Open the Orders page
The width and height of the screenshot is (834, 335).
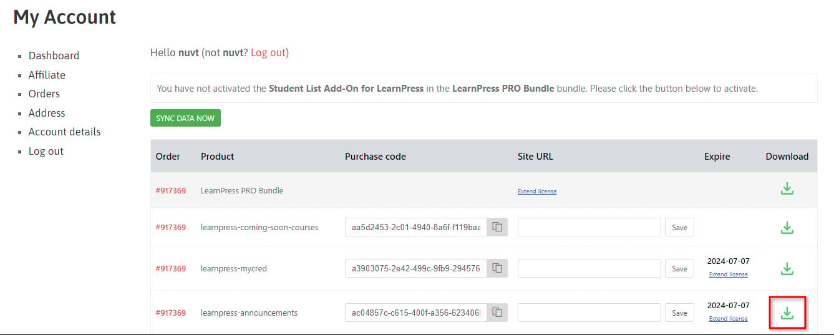tap(44, 94)
